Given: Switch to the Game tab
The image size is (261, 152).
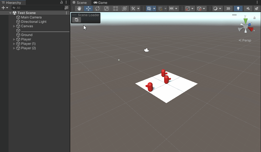Looking at the screenshot, I should click(100, 3).
